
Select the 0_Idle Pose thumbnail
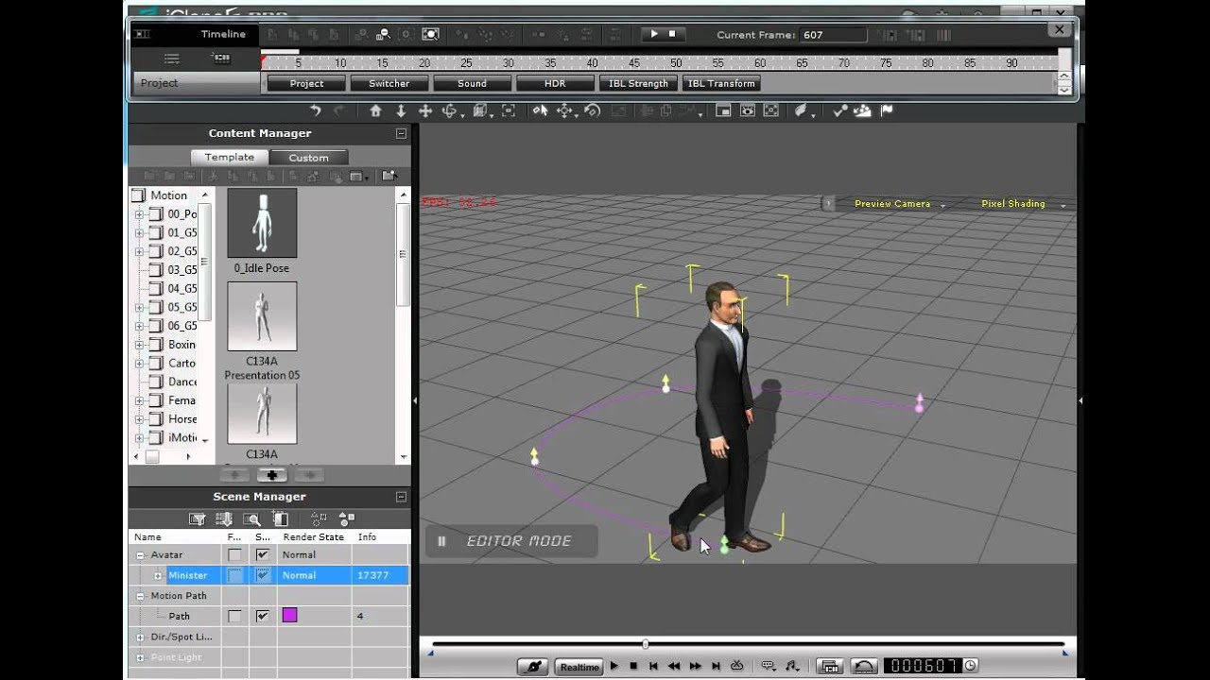click(x=262, y=223)
